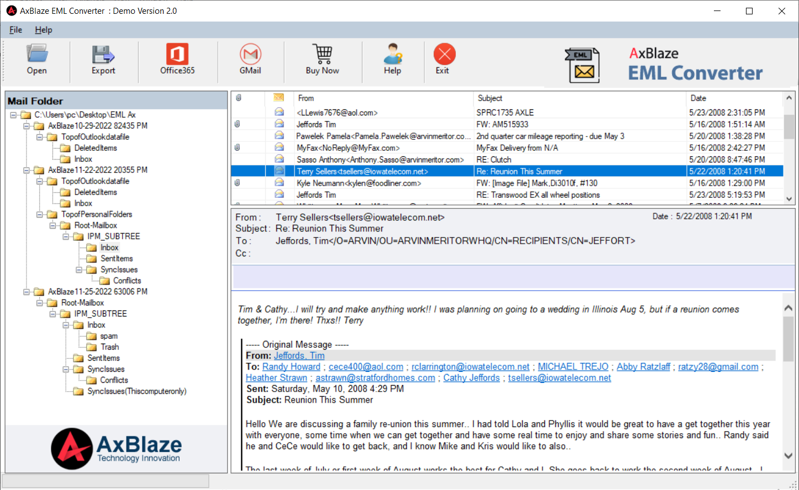799x490 pixels.
Task: Select FW: [Image File] Mark,Di3010f email
Action: coord(507,183)
